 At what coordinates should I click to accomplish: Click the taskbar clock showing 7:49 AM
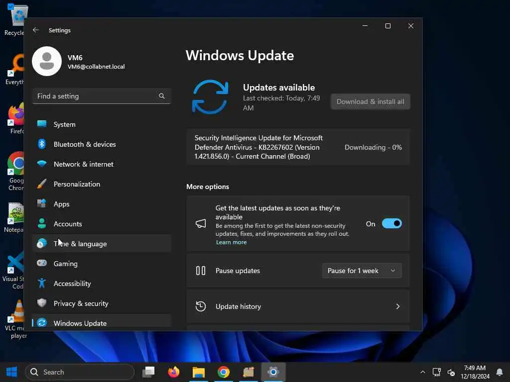(475, 372)
